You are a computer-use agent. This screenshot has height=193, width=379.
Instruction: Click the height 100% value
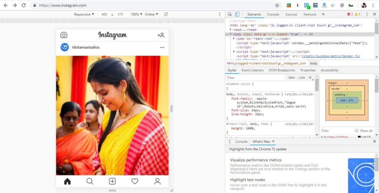[250, 128]
